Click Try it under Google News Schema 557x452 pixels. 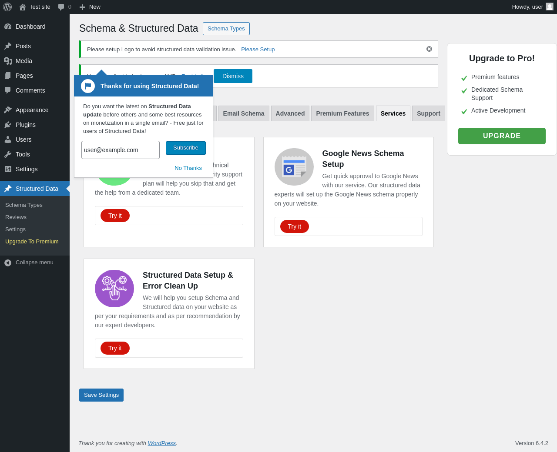click(x=295, y=226)
